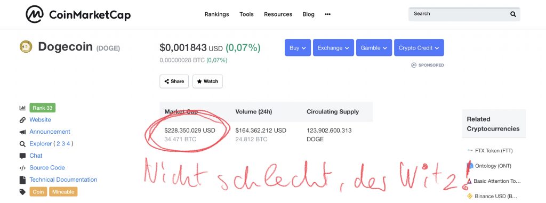The width and height of the screenshot is (546, 203).
Task: Expand the Buy dropdown
Action: 298,48
